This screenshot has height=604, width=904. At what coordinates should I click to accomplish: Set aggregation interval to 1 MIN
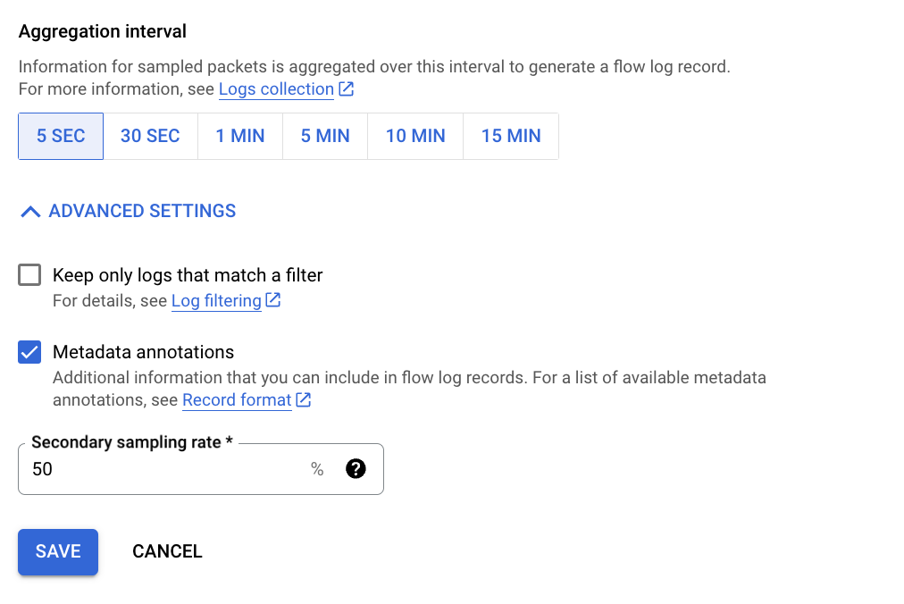click(x=240, y=136)
